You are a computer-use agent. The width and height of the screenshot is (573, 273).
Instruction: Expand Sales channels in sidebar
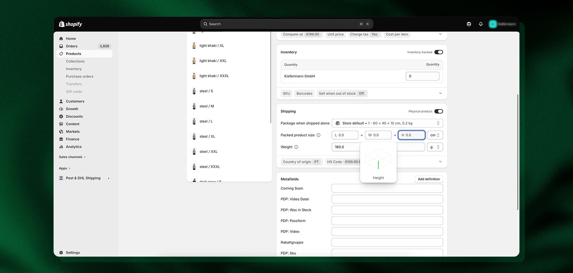point(72,157)
